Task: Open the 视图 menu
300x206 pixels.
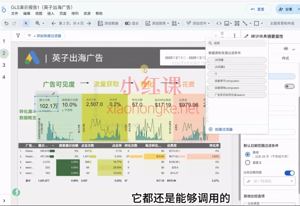Action: point(39,13)
